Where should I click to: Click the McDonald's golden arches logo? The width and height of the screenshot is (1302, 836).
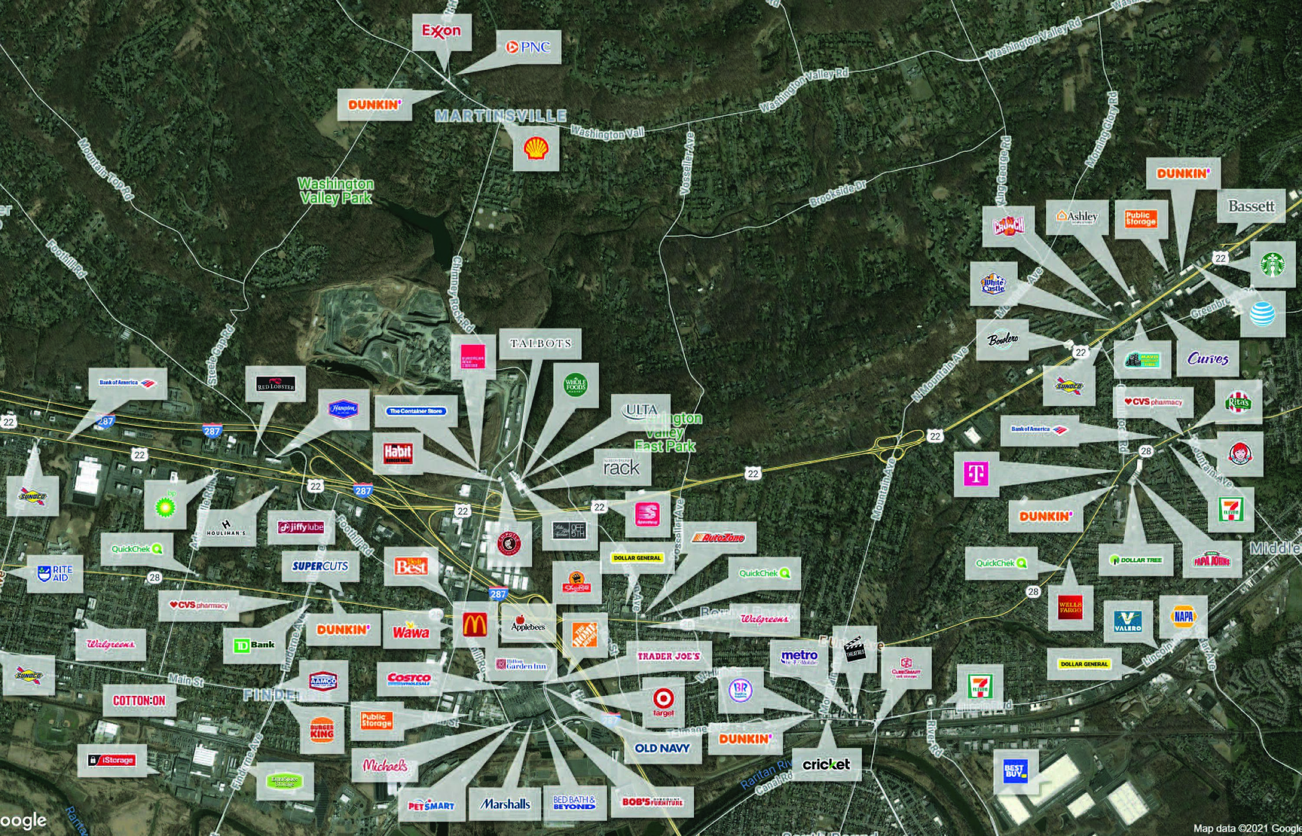[475, 624]
